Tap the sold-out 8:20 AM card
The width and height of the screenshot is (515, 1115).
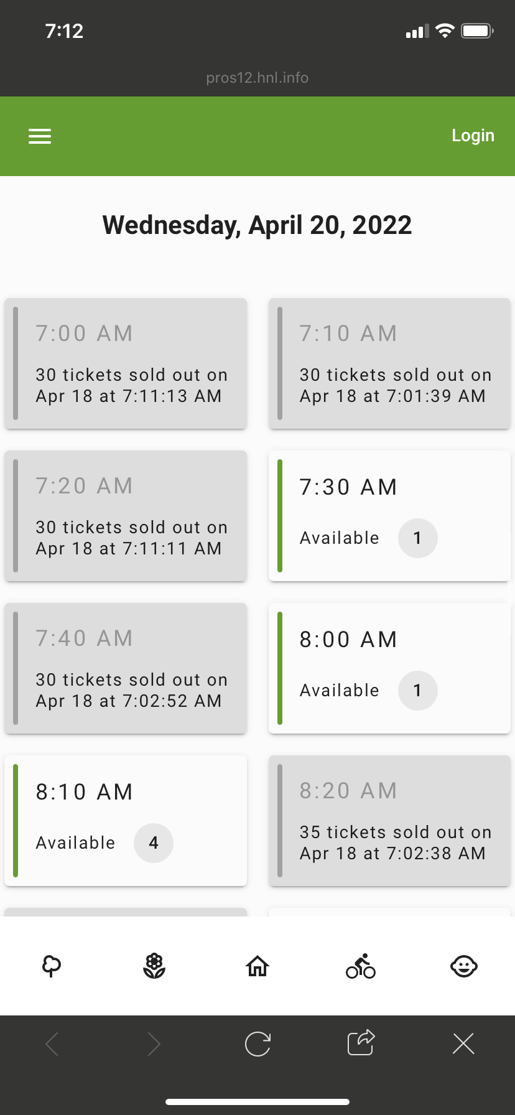[x=389, y=821]
